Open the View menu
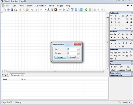 click(x=22, y=6)
